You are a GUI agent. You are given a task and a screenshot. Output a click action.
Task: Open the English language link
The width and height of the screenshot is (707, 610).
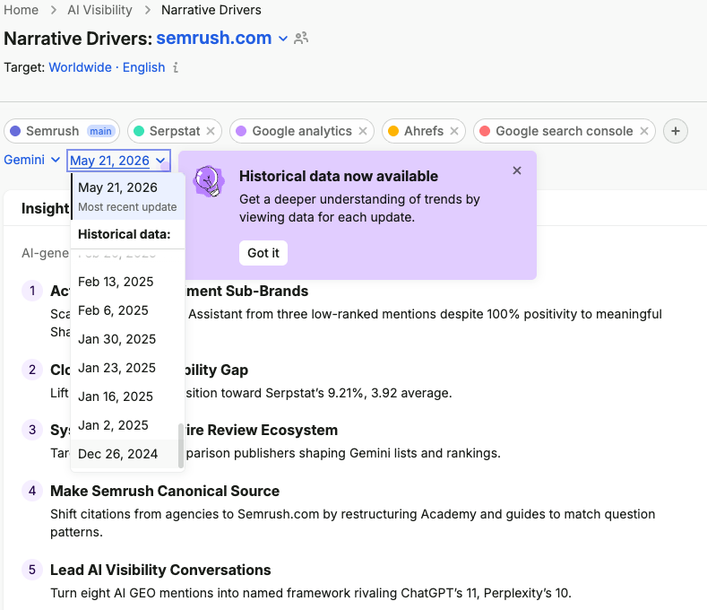pyautogui.click(x=144, y=67)
